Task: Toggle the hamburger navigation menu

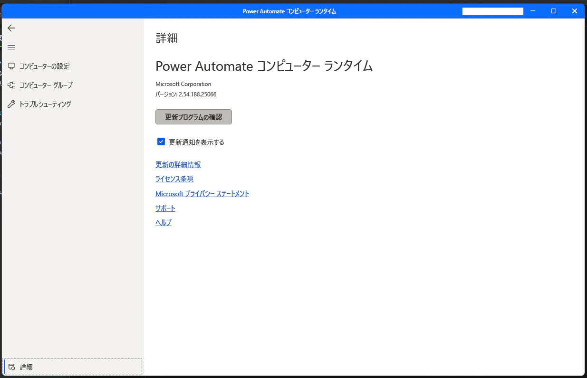Action: (11, 47)
